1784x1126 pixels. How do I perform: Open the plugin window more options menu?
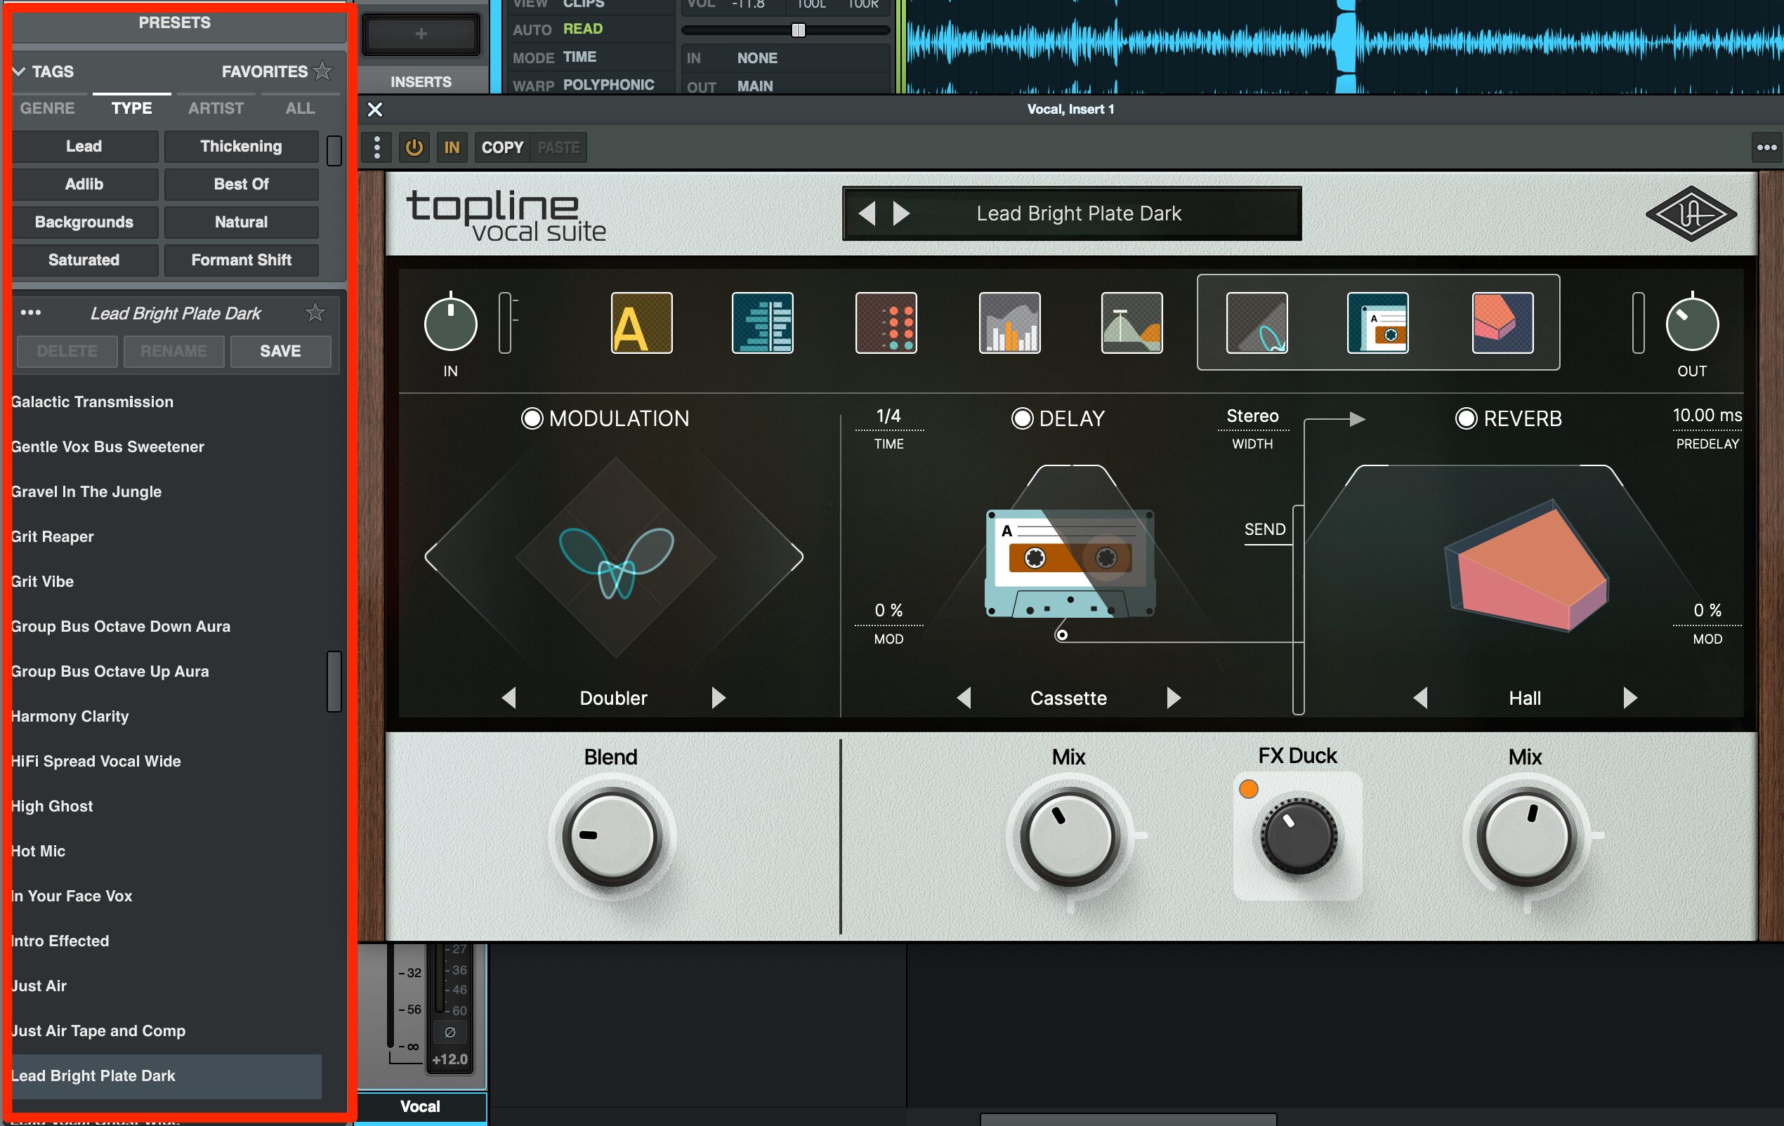point(1766,147)
